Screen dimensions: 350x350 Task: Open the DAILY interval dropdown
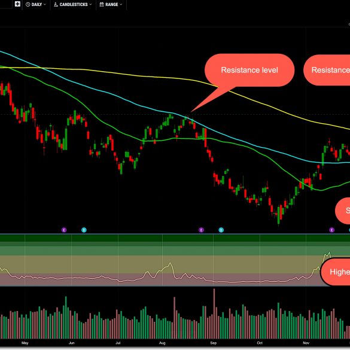[36, 4]
